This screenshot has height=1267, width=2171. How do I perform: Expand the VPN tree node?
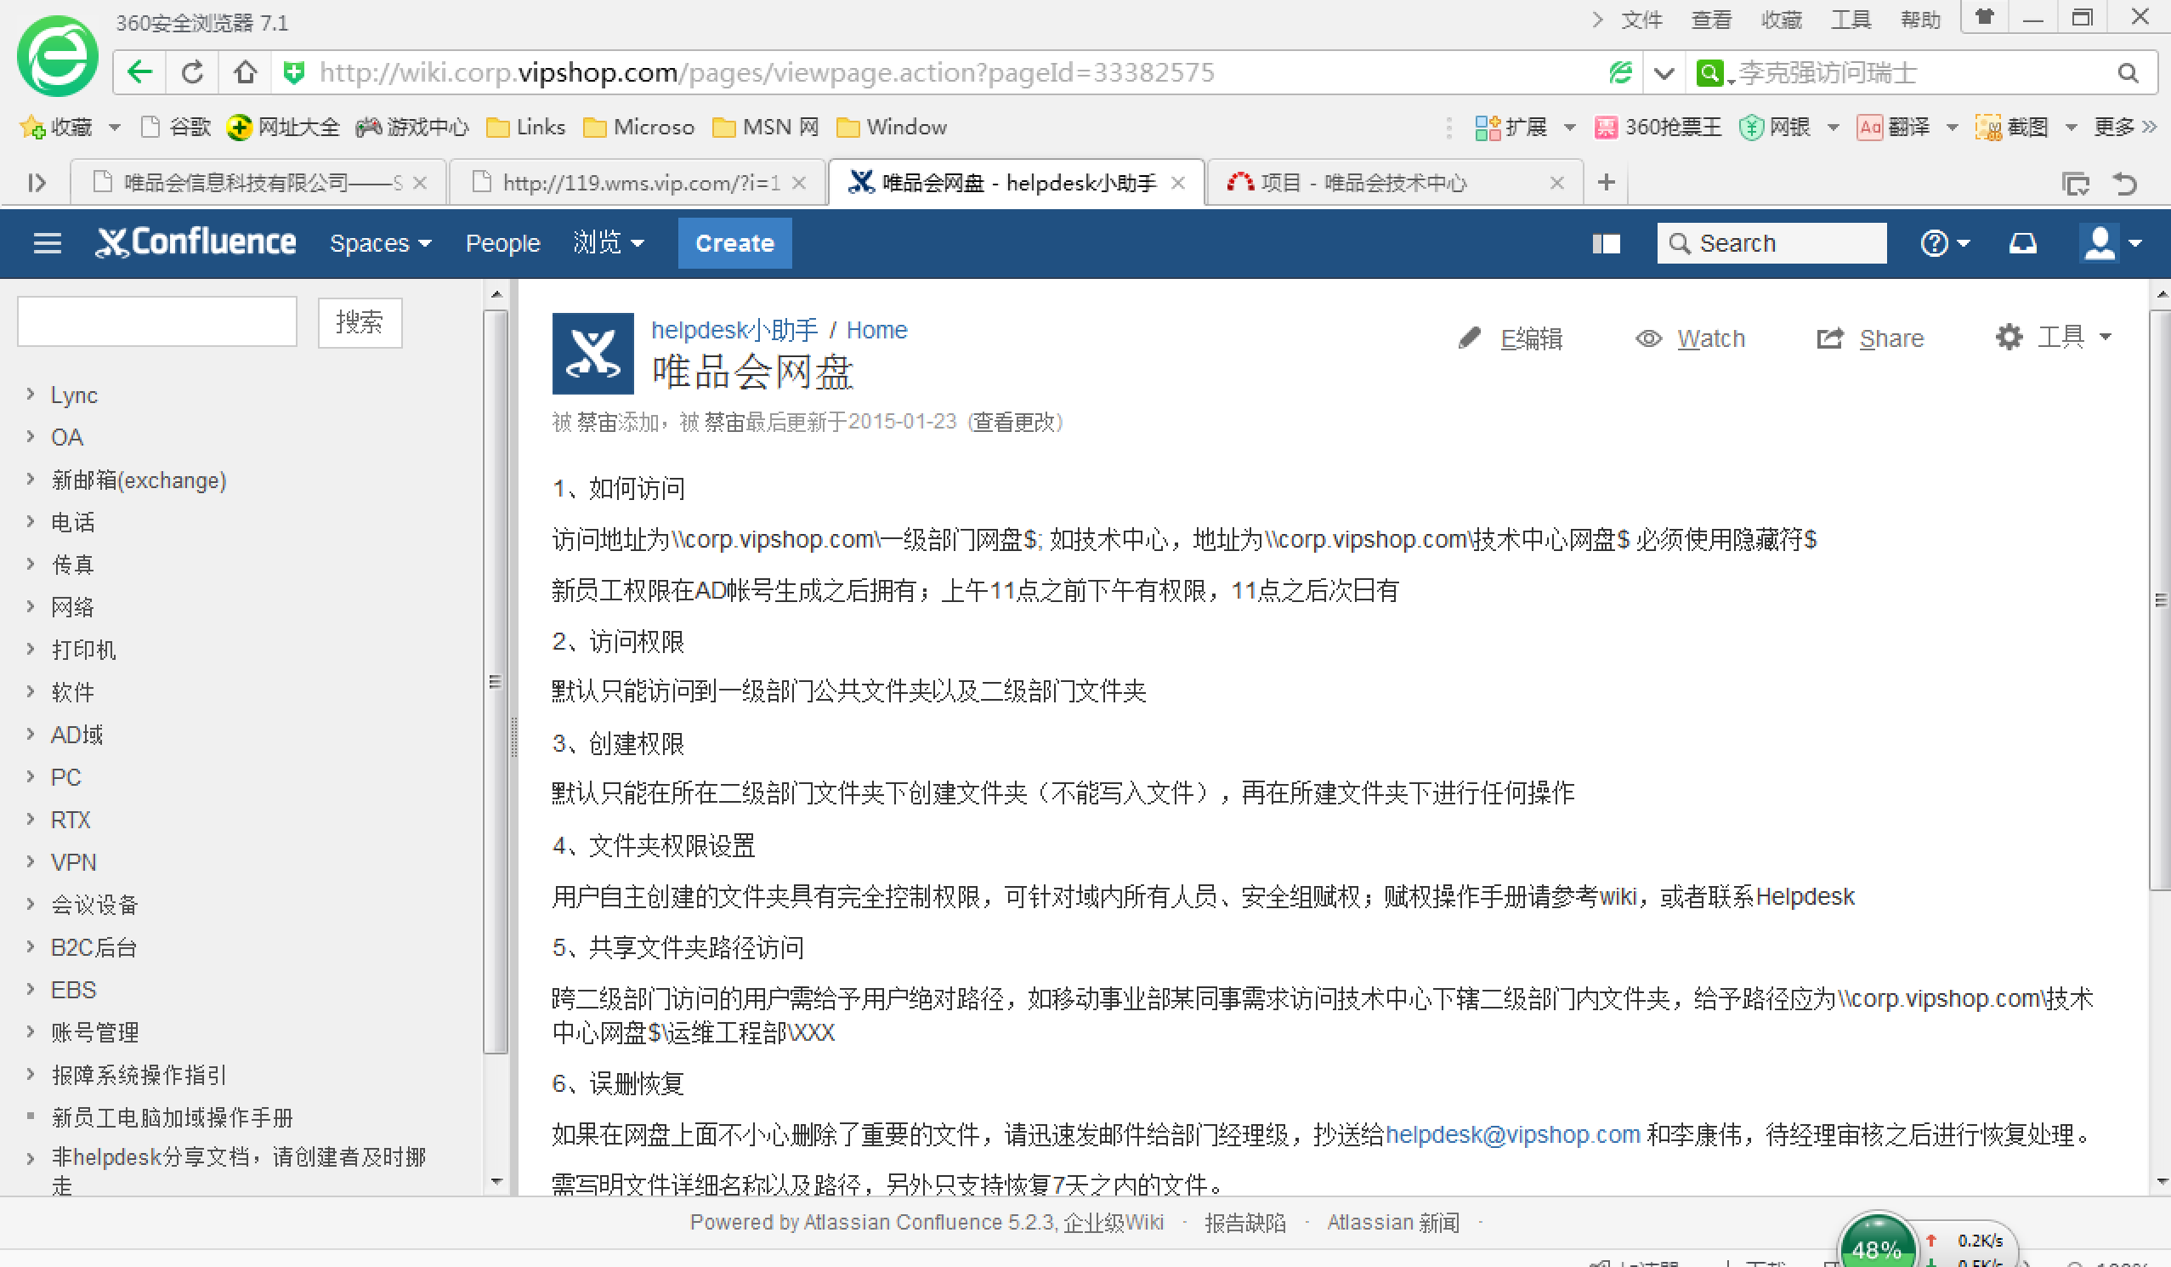coord(30,861)
